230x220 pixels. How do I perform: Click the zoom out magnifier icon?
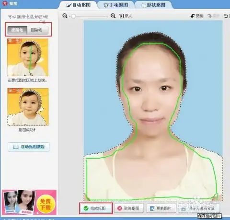[x=65, y=16]
